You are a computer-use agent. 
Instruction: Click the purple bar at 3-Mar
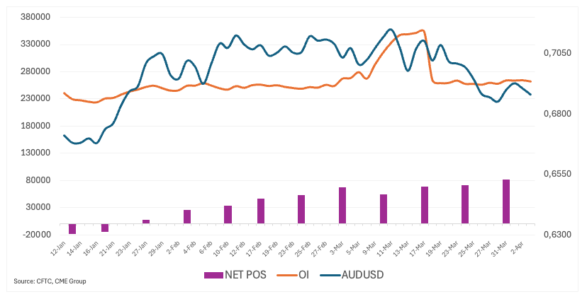pyautogui.click(x=342, y=206)
